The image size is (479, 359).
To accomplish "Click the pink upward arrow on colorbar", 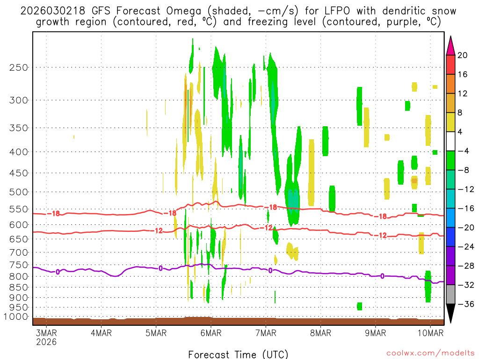I will coord(450,46).
